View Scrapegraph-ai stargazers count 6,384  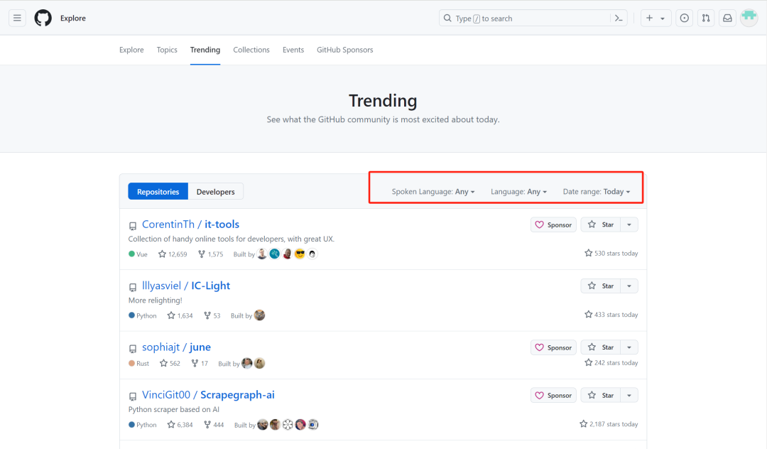[180, 425]
